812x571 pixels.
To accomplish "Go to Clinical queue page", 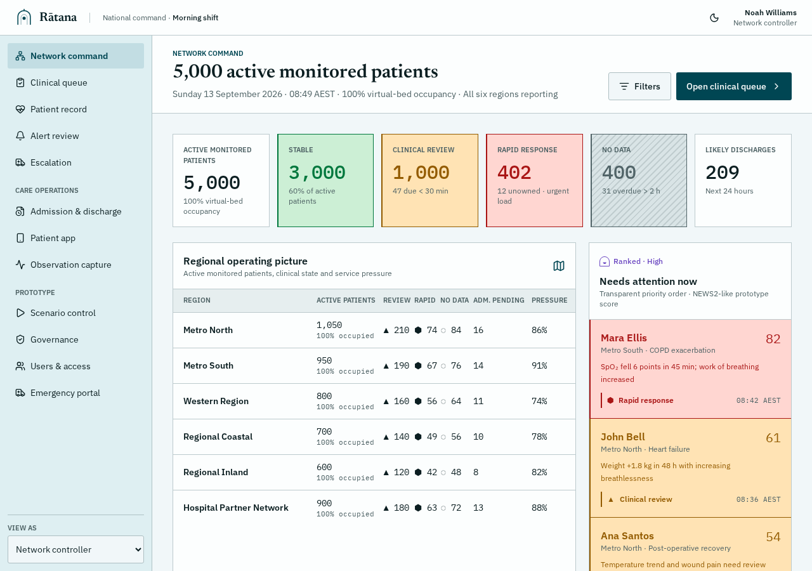I will pyautogui.click(x=75, y=82).
